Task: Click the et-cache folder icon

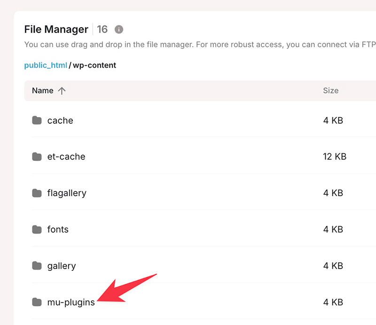Action: point(37,157)
